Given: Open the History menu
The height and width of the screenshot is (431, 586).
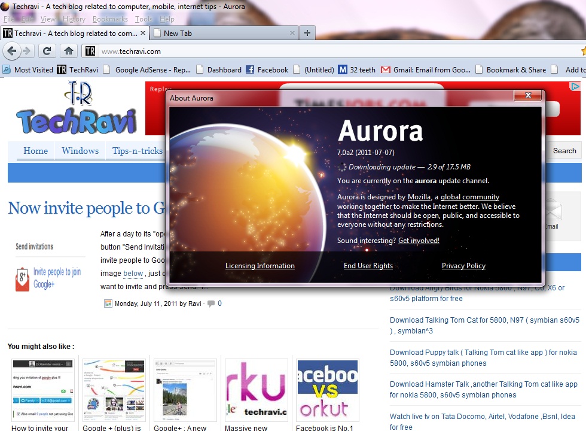Looking at the screenshot, I should pyautogui.click(x=74, y=19).
